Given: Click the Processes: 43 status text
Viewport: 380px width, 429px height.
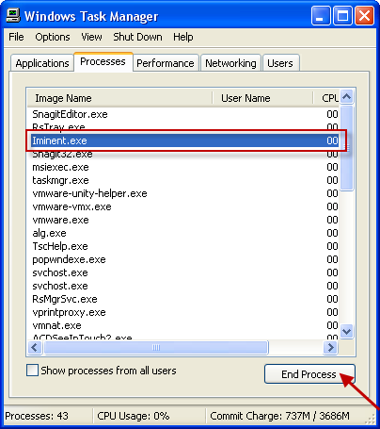Looking at the screenshot, I should [37, 416].
